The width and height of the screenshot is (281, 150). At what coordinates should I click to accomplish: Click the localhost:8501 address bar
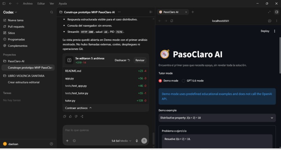220,21
